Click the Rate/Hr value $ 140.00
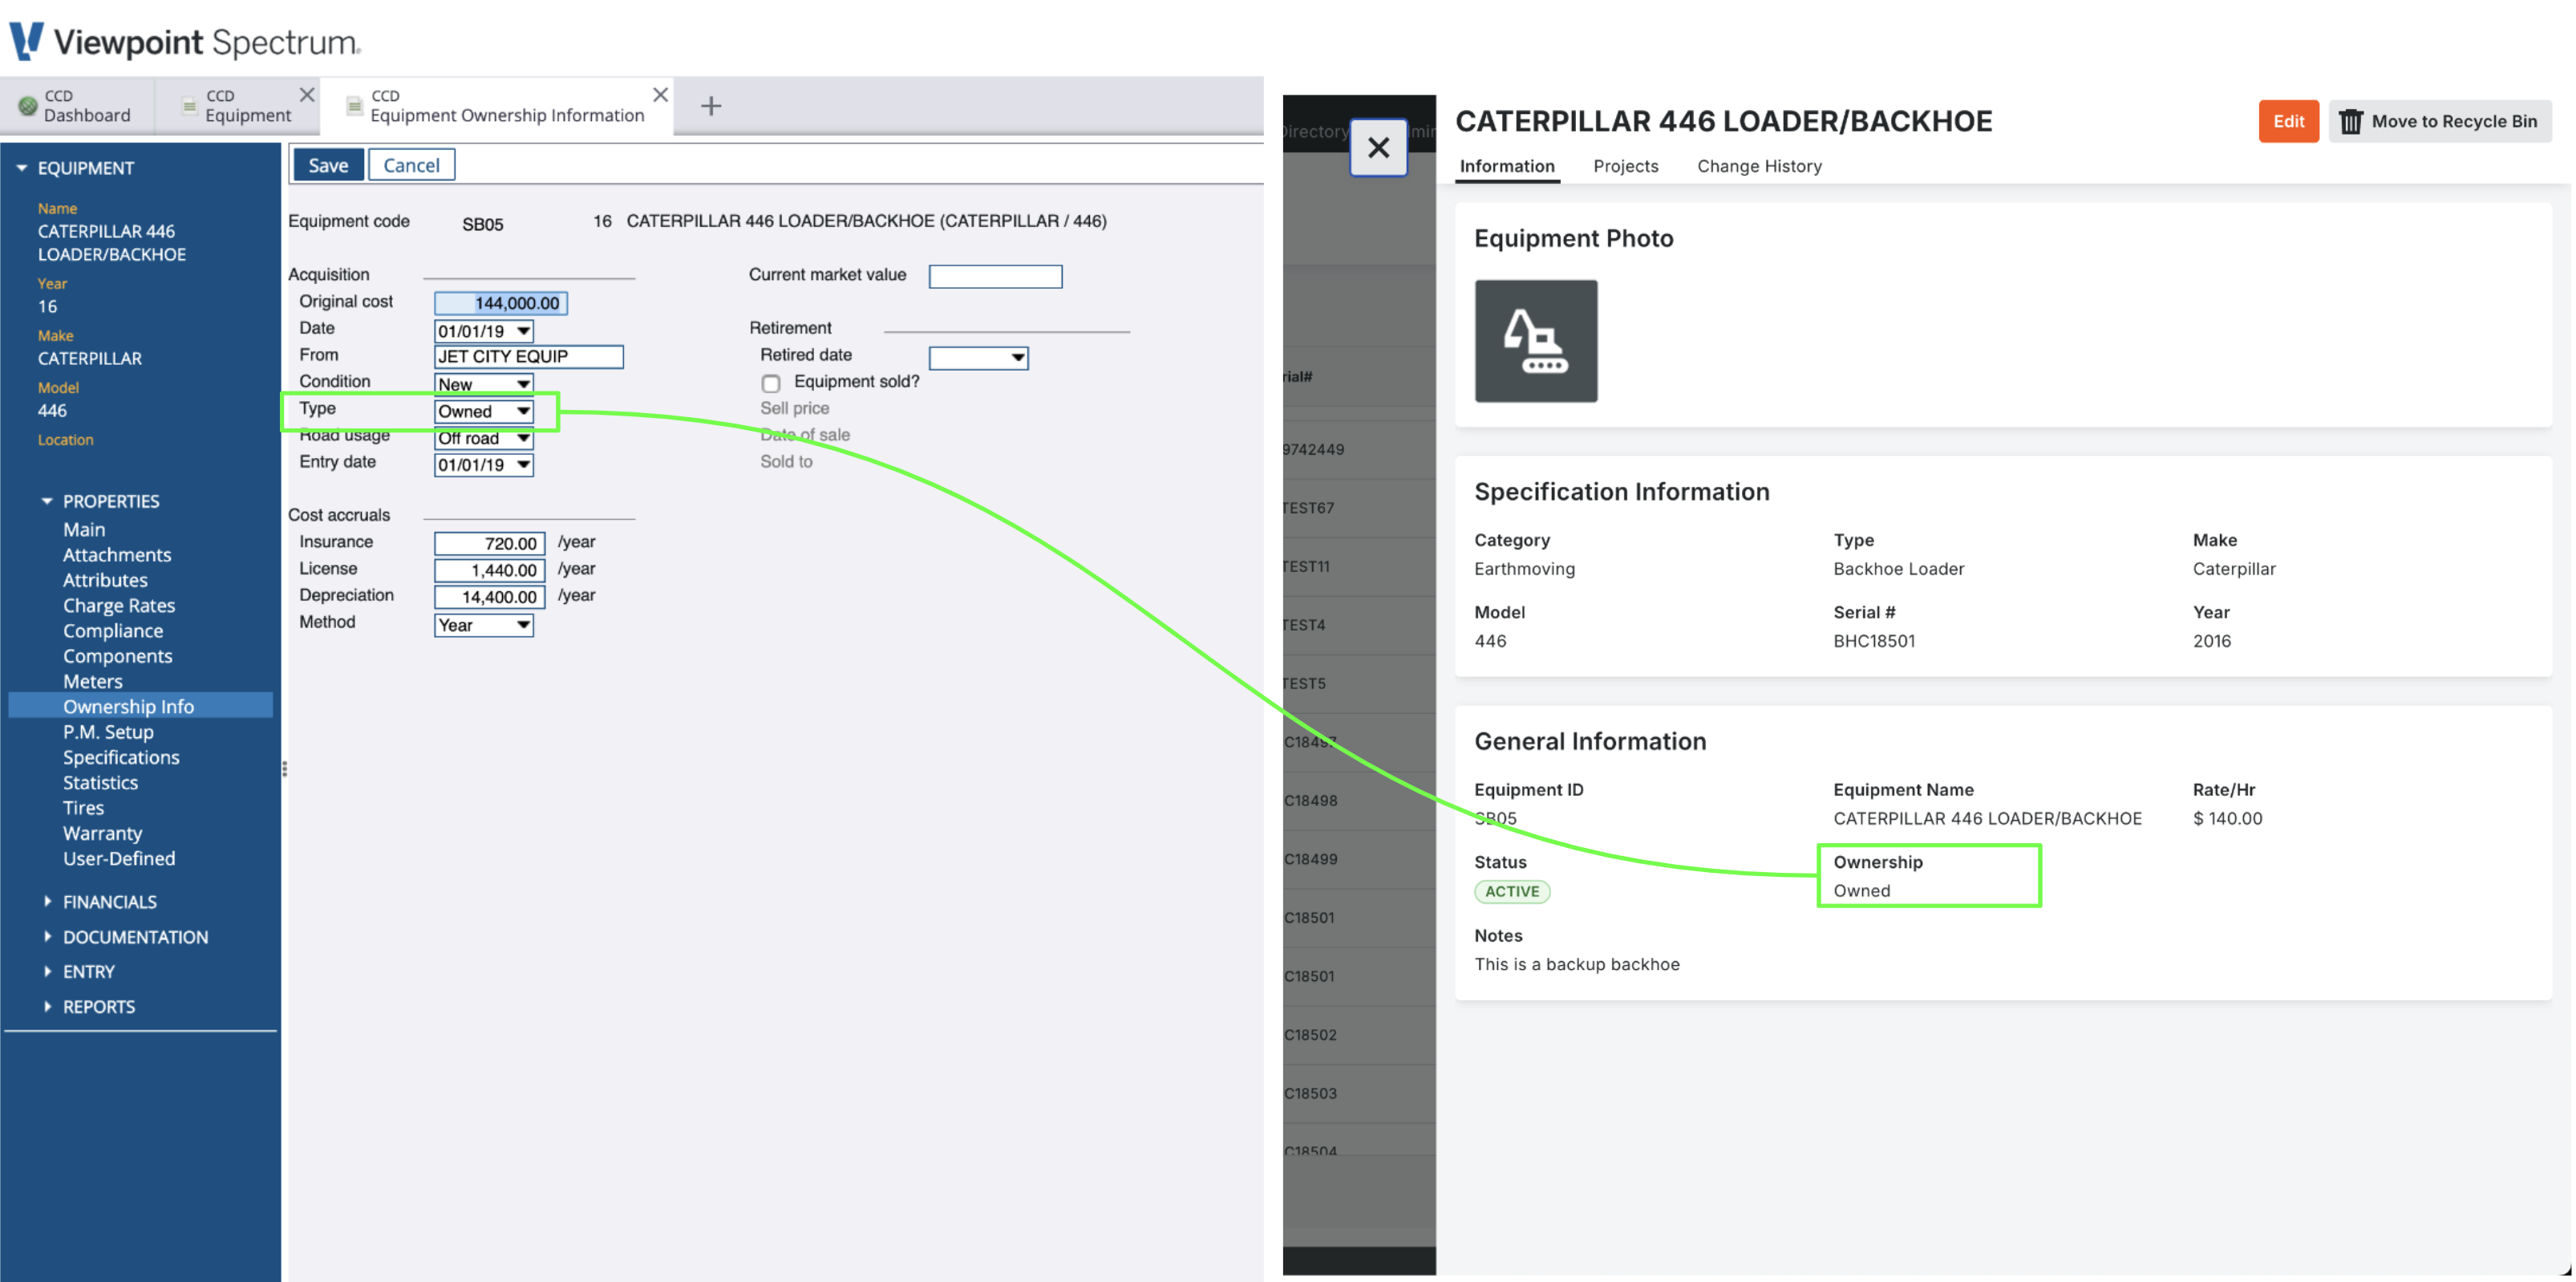This screenshot has width=2576, height=1282. [2227, 818]
